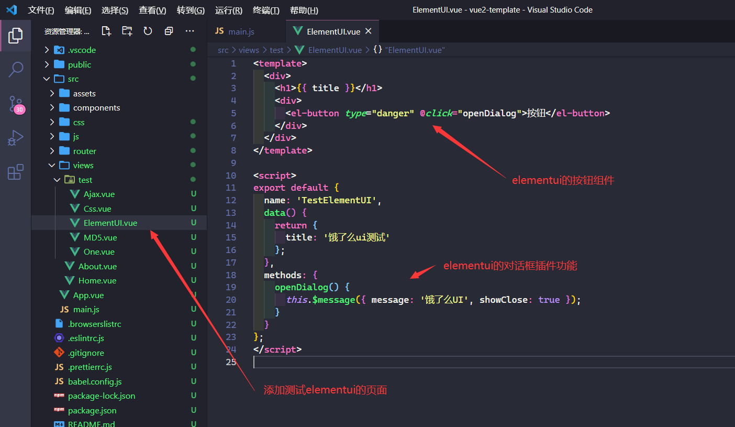Open the Explorer view in activity bar

point(16,36)
